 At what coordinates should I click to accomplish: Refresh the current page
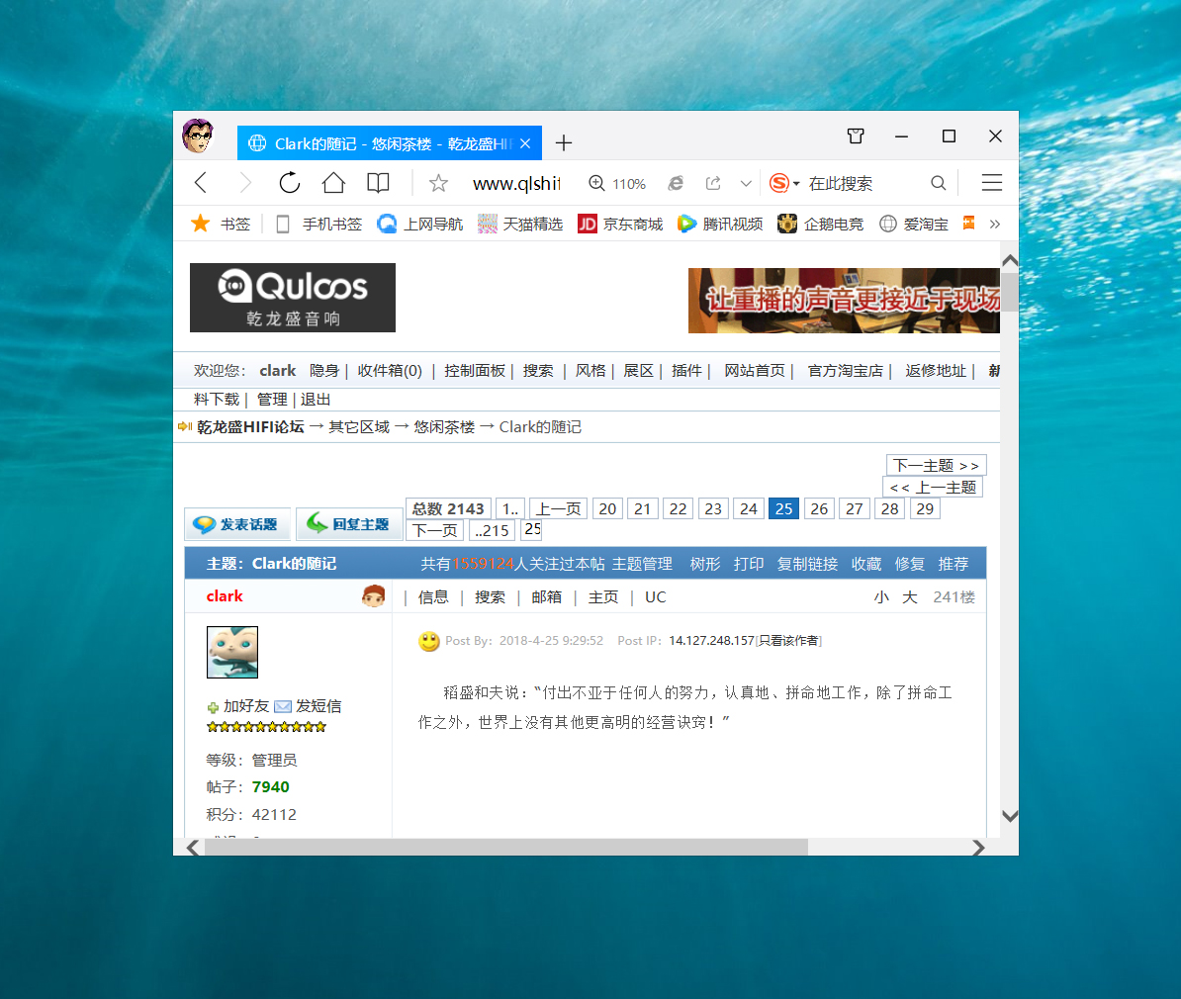289,183
